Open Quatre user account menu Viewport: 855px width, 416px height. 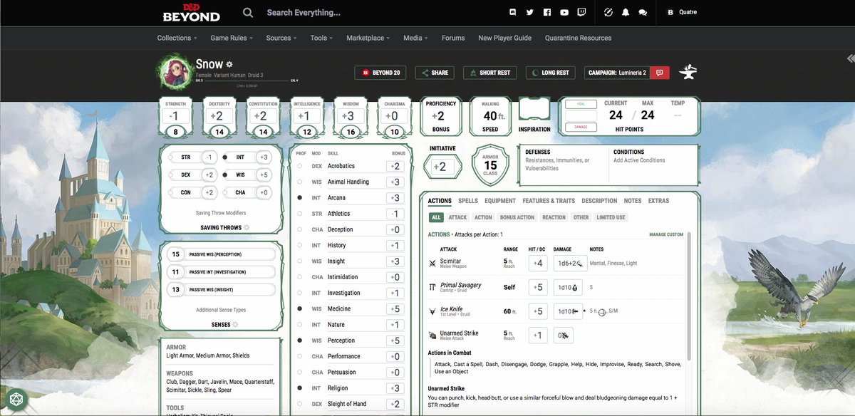(x=680, y=12)
